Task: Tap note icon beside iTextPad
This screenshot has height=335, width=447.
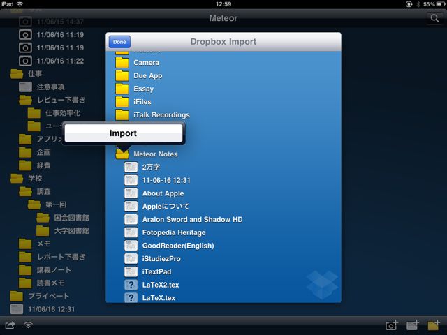Action: point(131,271)
